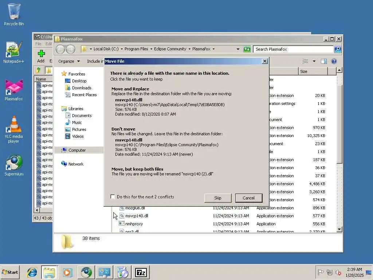The height and width of the screenshot is (280, 373).
Task: Open the Plasmafox desktop shortcut
Action: 14,90
